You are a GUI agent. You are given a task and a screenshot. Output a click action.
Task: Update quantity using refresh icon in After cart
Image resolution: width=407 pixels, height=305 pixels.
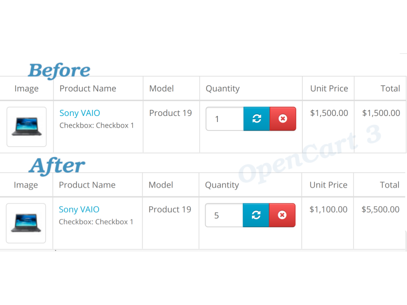click(x=256, y=215)
